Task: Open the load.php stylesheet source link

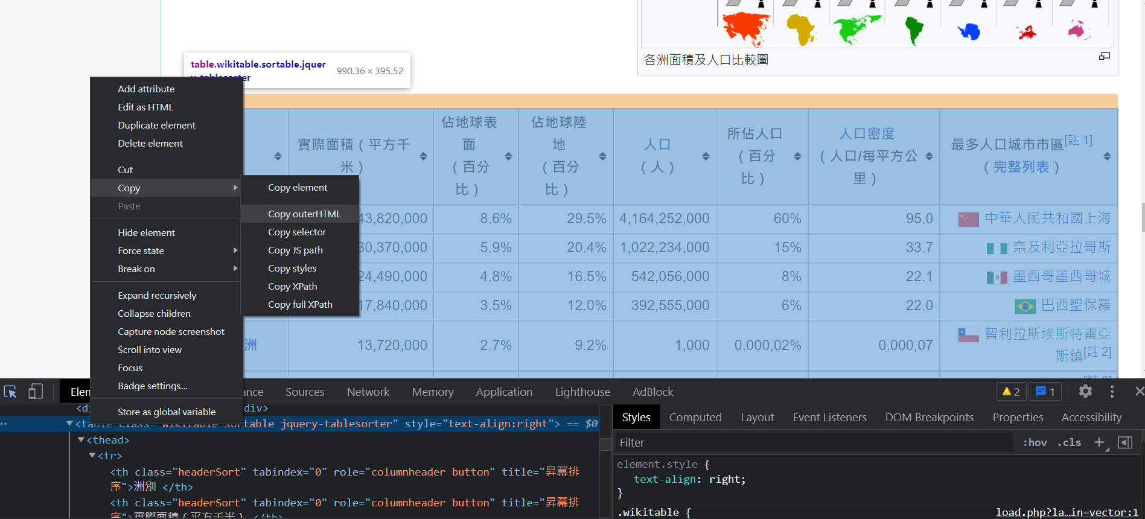Action: tap(1067, 512)
